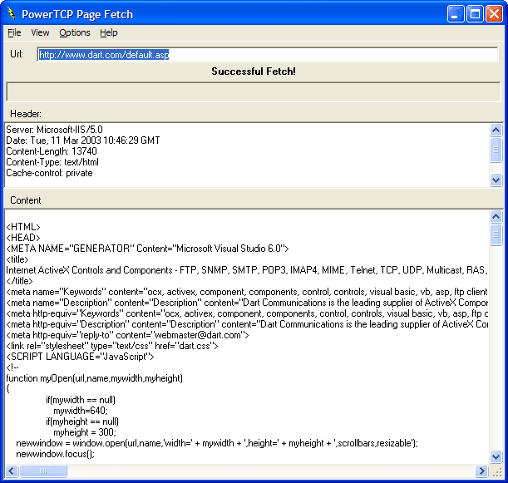
Task: Click the 'Content-Type: text/html' header line
Action: point(52,162)
